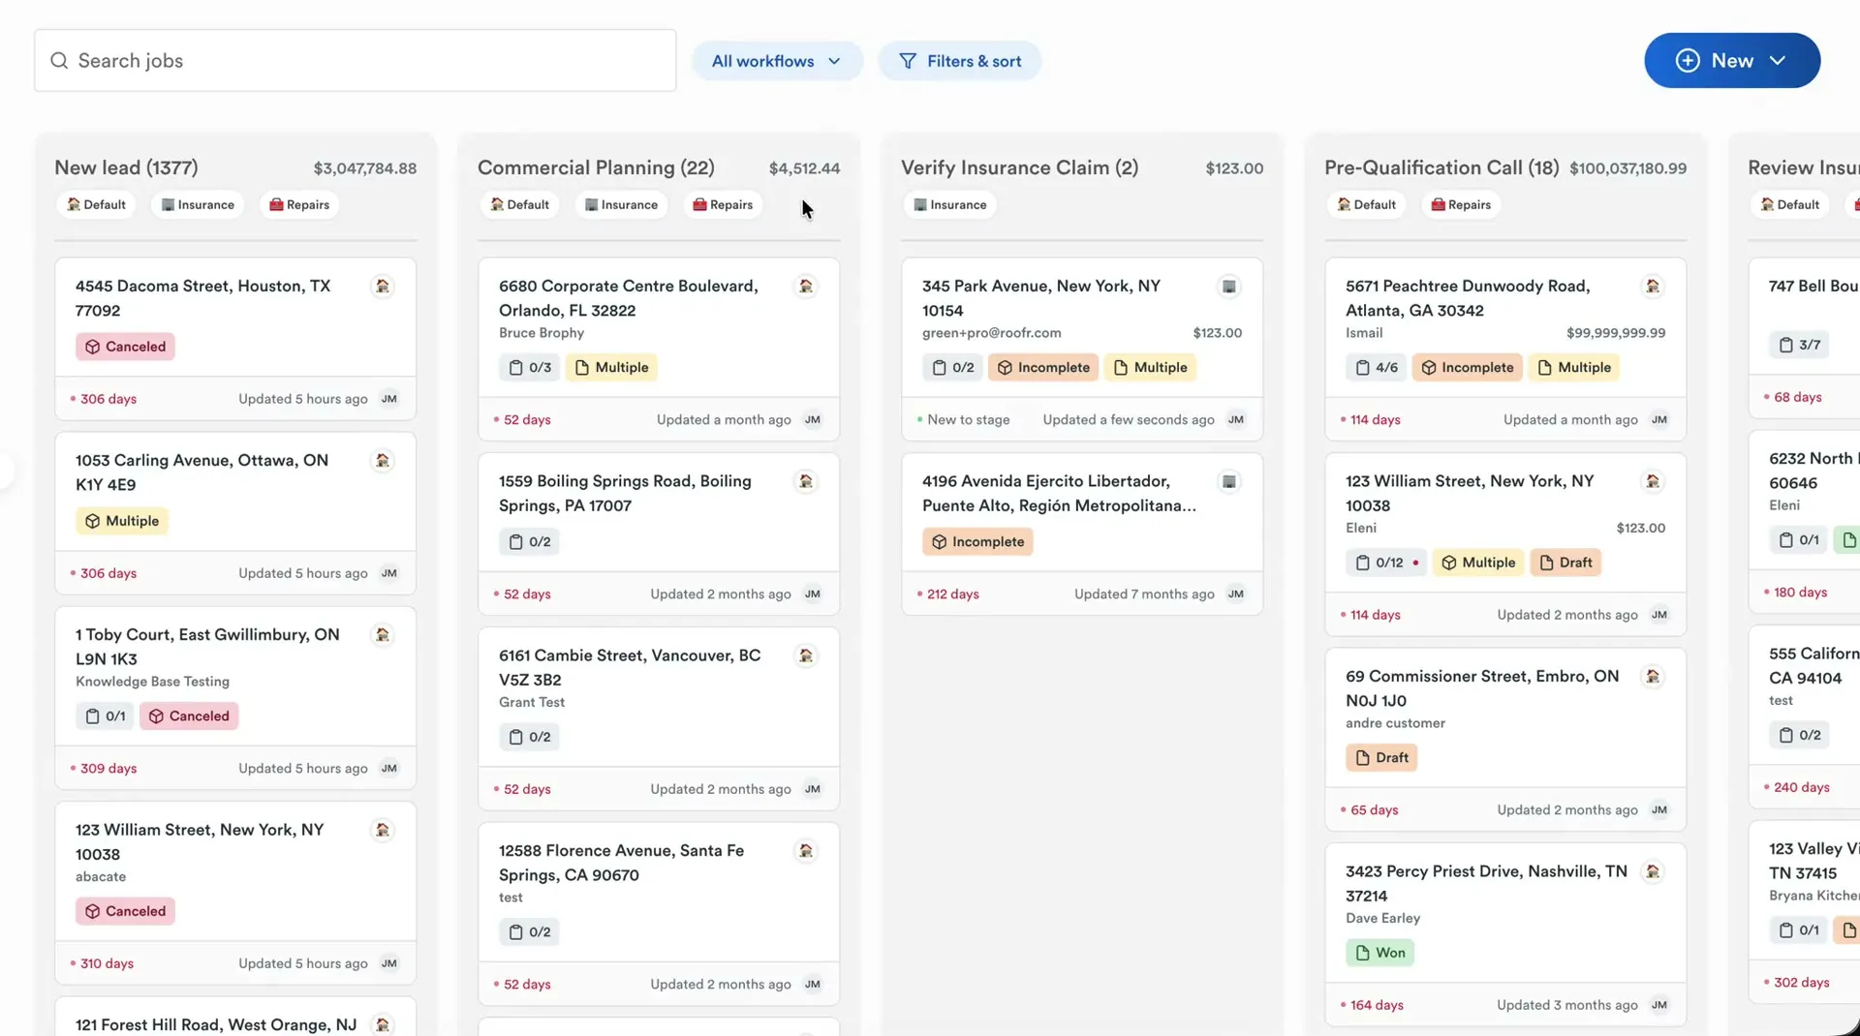
Task: Click Won badge on 3423 Percy Priest Drive card
Action: [1379, 953]
